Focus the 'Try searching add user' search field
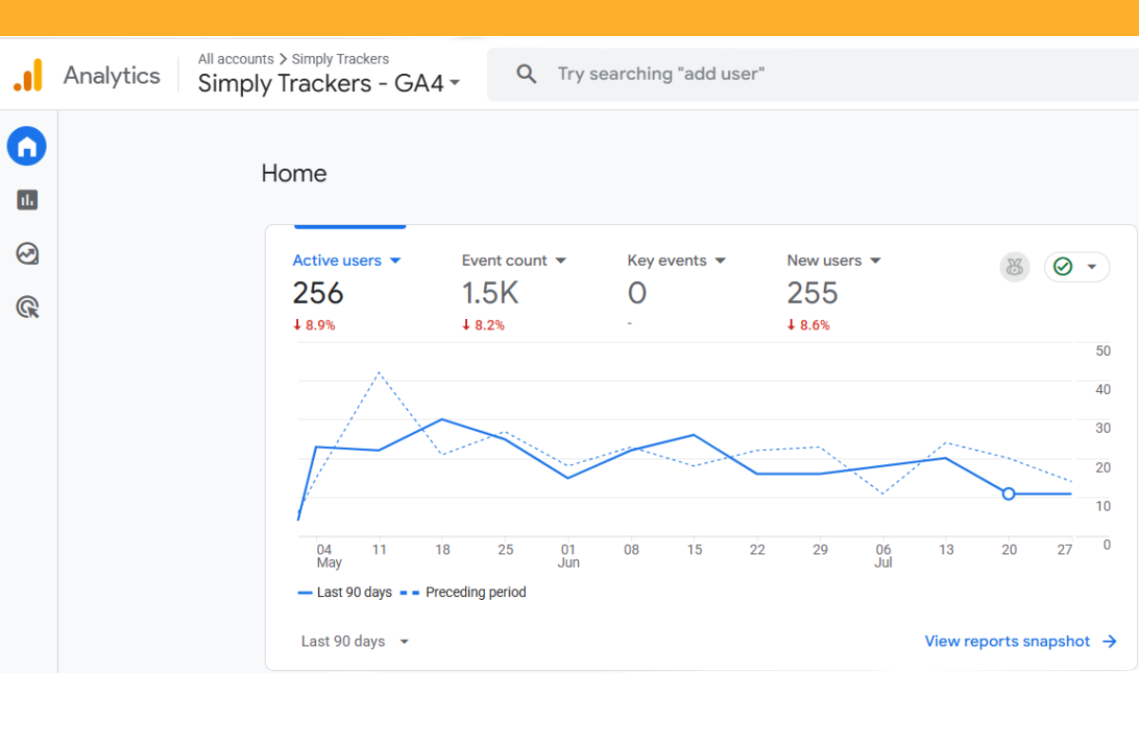The width and height of the screenshot is (1139, 729). tap(812, 74)
